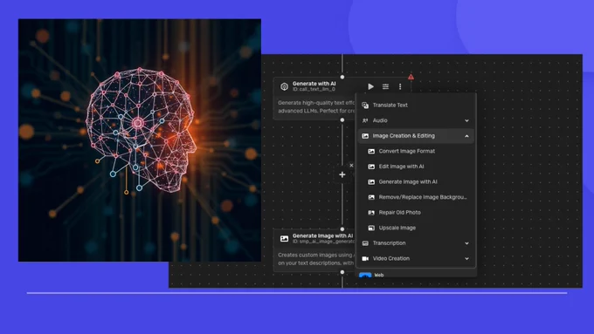The width and height of the screenshot is (594, 334).
Task: Click connector dot above Generate with AI node
Action: coord(342,77)
